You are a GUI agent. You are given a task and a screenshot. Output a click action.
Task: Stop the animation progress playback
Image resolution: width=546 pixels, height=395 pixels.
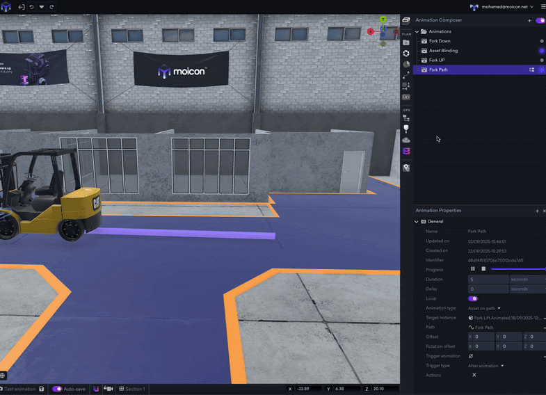[483, 269]
